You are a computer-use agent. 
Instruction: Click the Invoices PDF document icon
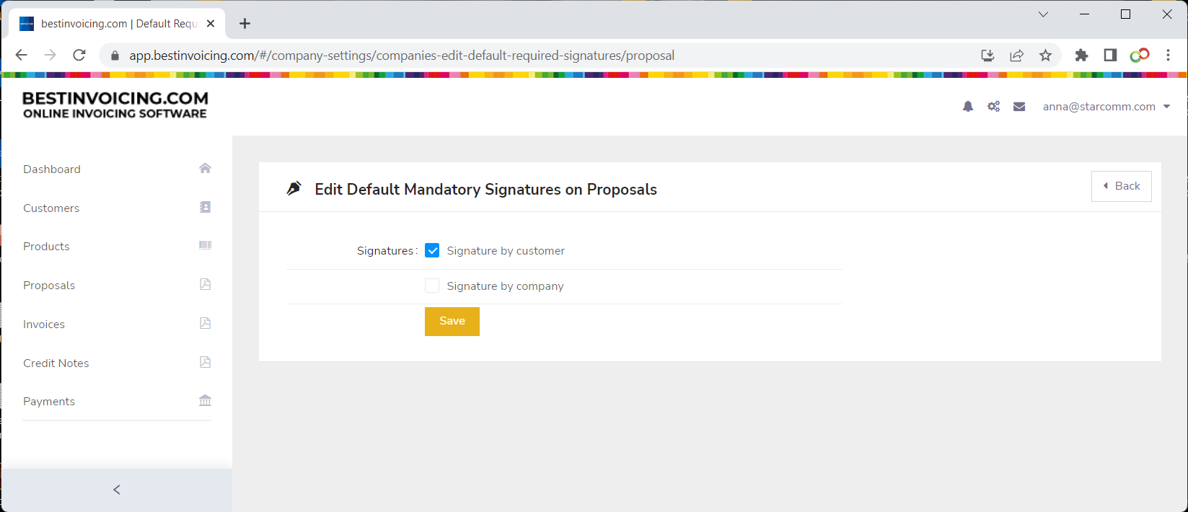point(205,323)
